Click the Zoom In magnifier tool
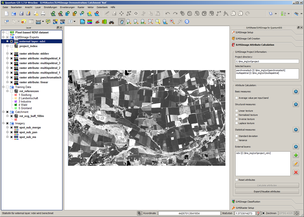 click(x=129, y=22)
